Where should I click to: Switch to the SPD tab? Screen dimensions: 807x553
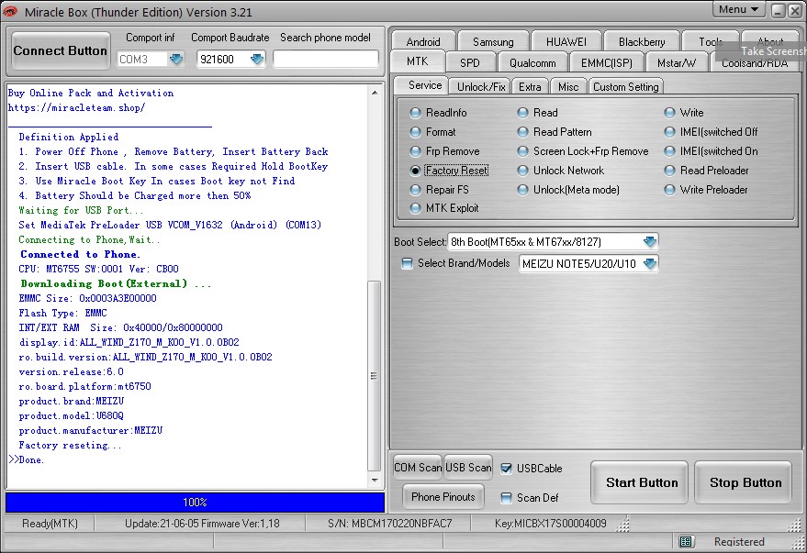[470, 62]
